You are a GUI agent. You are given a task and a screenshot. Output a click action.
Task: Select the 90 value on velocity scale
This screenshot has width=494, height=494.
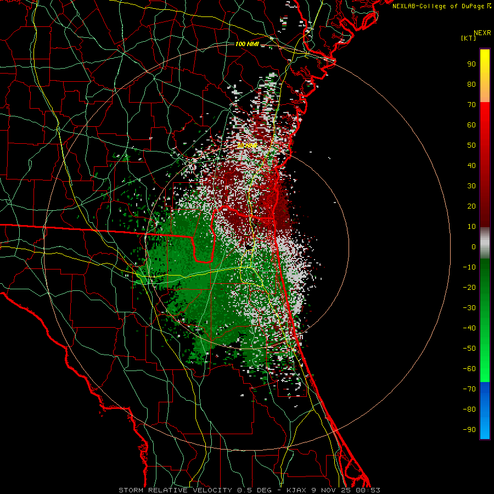[x=471, y=64]
